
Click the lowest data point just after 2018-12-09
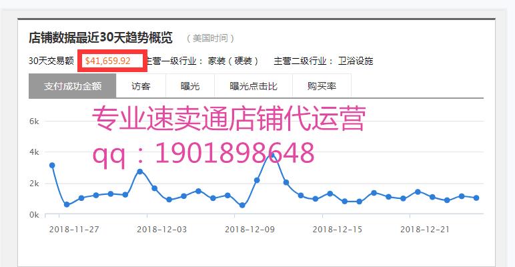[x=242, y=205]
